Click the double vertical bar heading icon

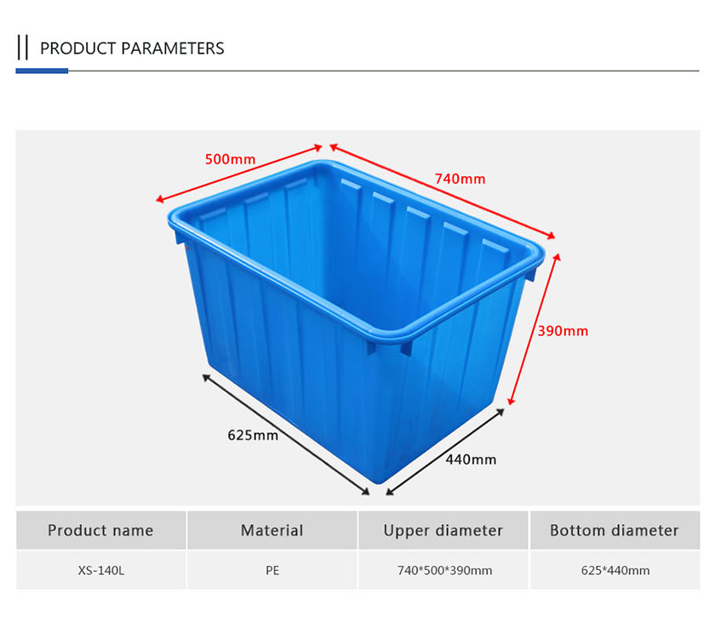point(23,48)
